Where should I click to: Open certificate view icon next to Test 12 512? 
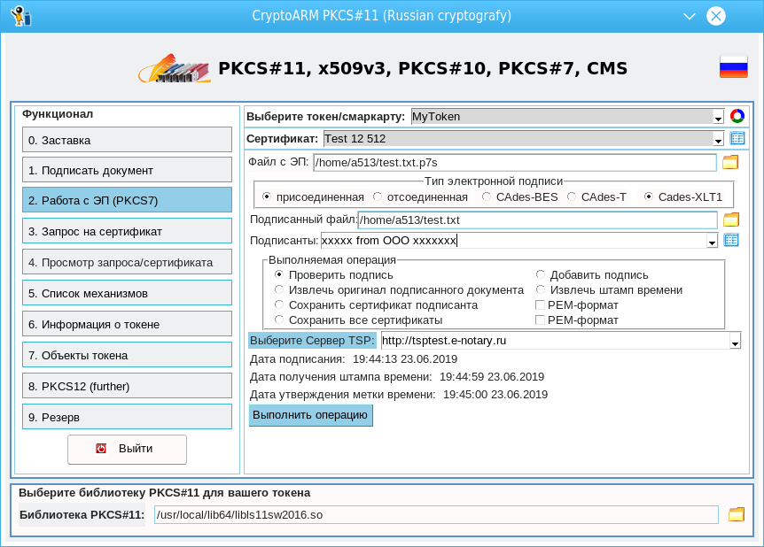point(737,138)
